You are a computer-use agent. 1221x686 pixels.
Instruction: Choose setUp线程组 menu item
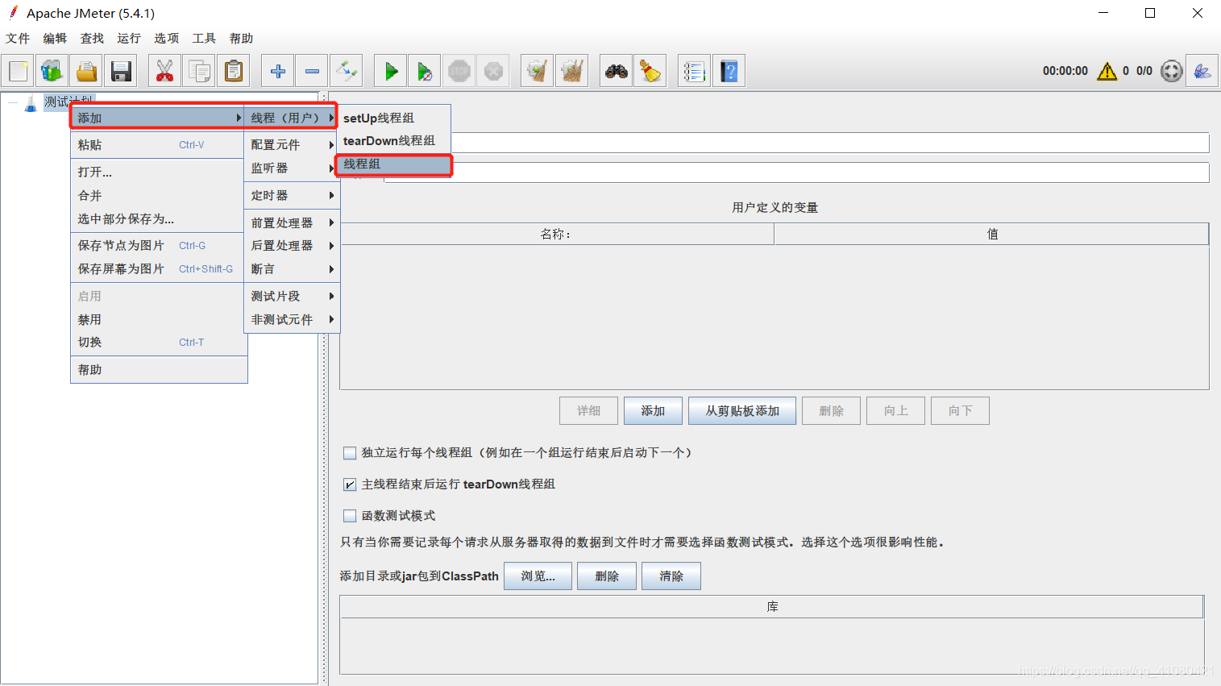[x=394, y=118]
